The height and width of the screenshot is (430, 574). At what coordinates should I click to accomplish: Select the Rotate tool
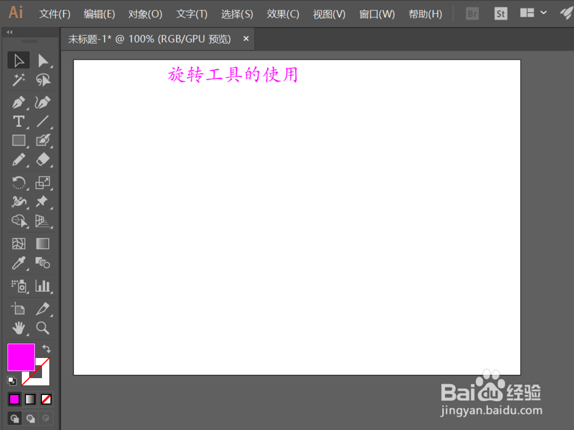tap(18, 182)
